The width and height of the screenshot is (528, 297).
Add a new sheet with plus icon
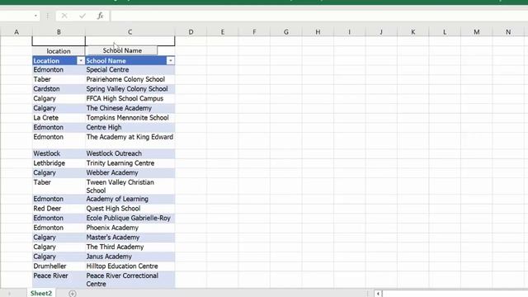[72, 294]
